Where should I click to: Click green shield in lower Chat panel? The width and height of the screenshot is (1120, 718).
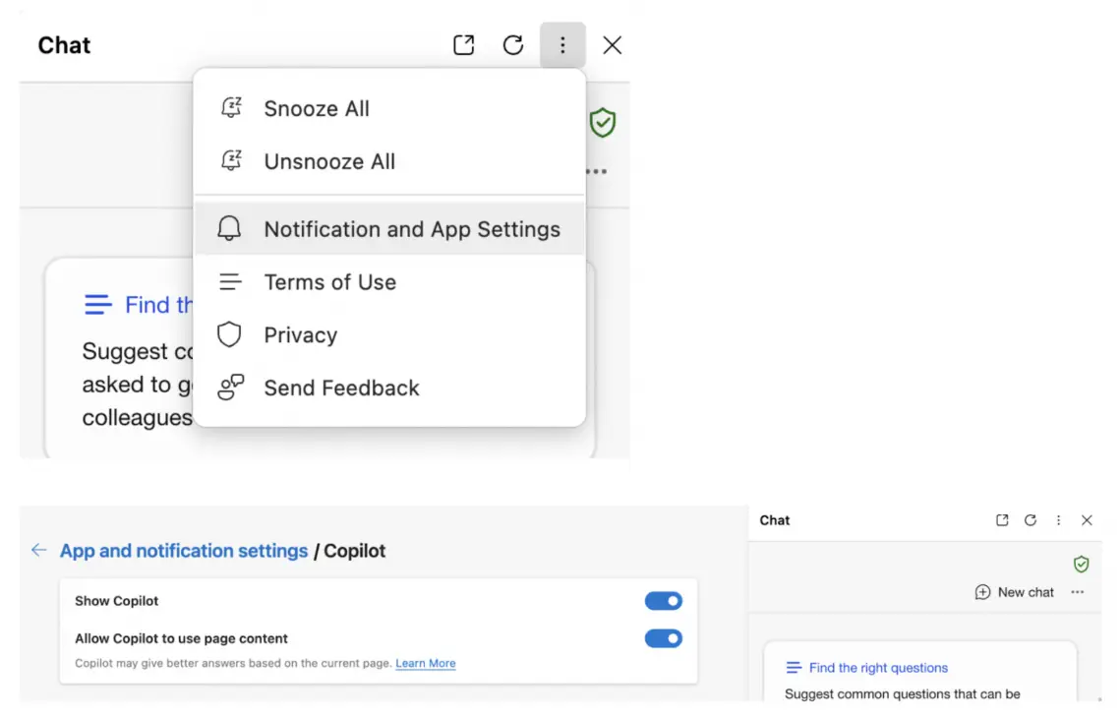point(1082,565)
